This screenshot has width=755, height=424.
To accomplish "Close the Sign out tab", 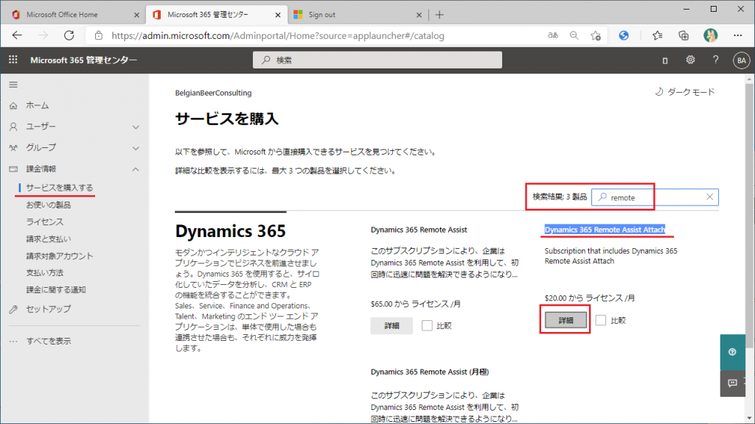I will click(419, 15).
